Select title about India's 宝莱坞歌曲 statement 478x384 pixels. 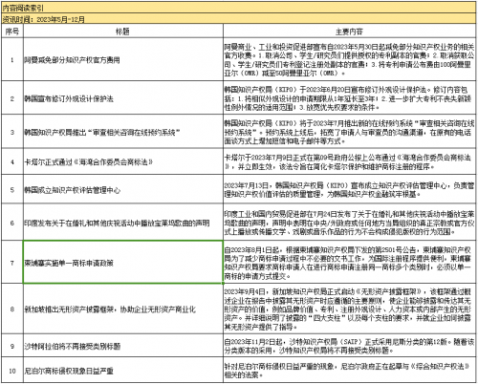coord(123,223)
